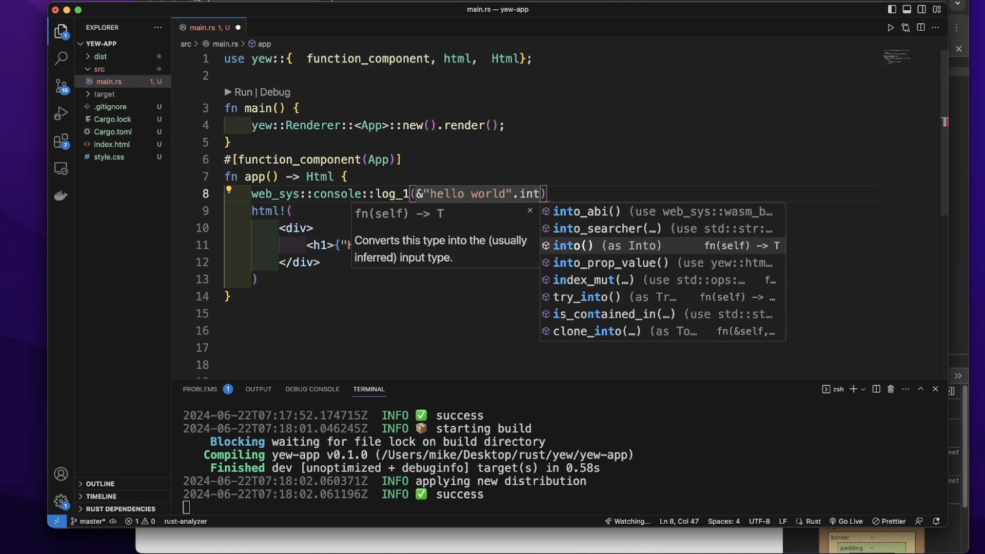
Task: Expand the OUTLINE section
Action: click(x=100, y=484)
